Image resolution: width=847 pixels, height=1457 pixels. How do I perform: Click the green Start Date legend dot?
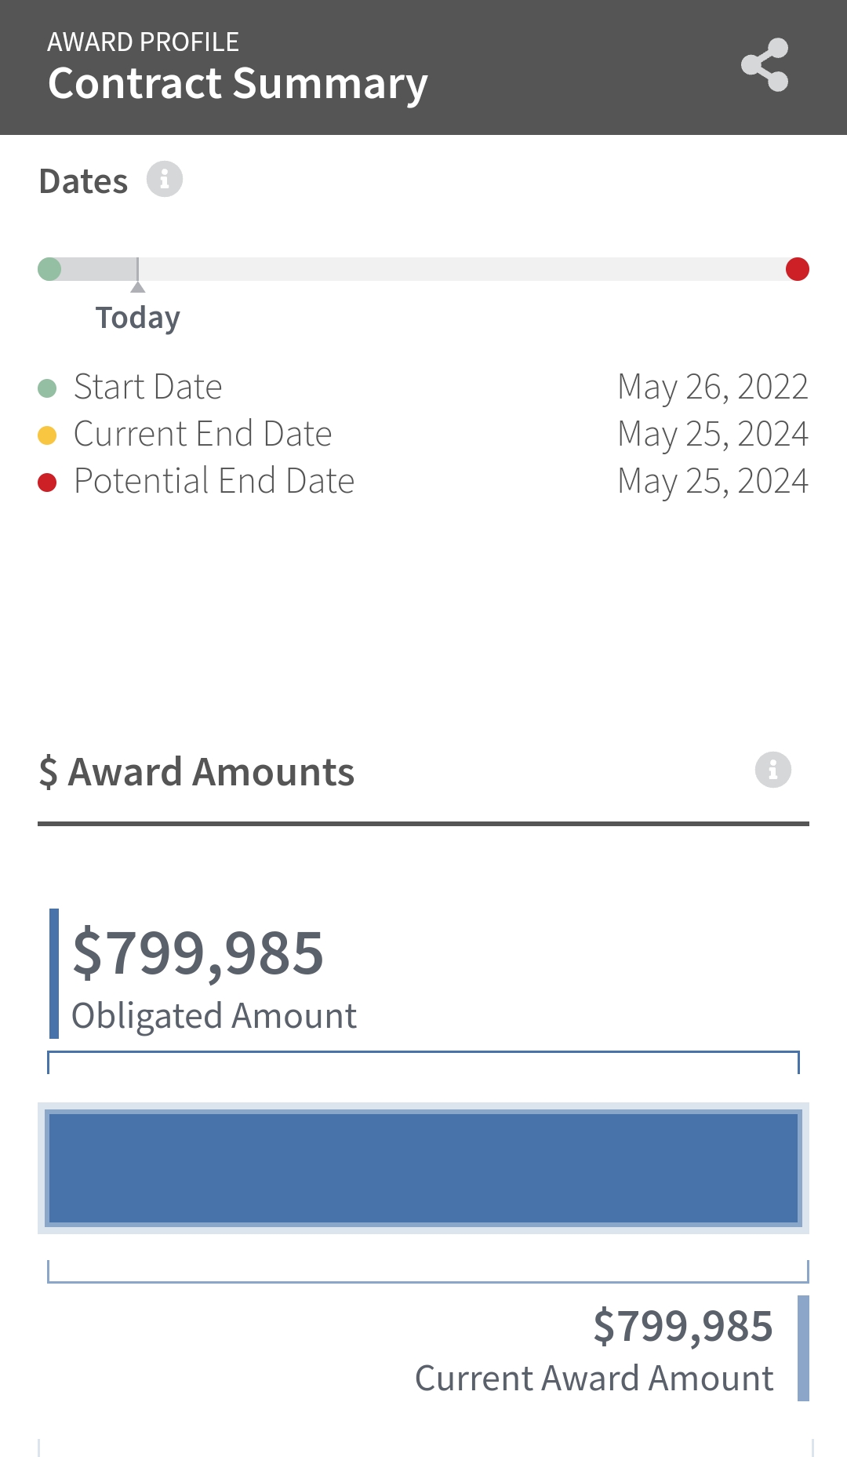pyautogui.click(x=47, y=388)
